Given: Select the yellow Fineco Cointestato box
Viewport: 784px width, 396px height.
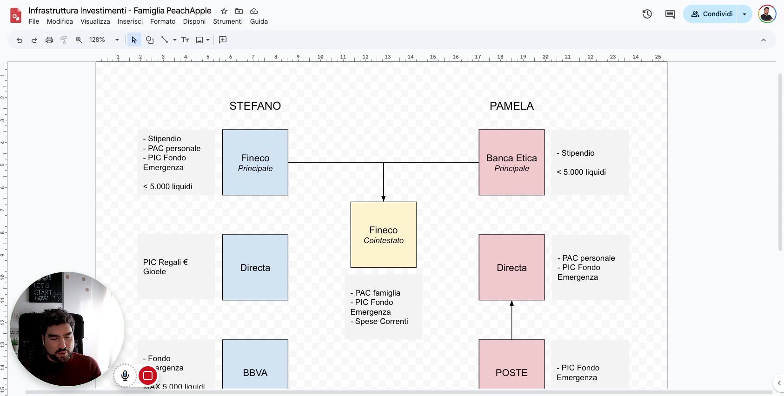Looking at the screenshot, I should [384, 235].
